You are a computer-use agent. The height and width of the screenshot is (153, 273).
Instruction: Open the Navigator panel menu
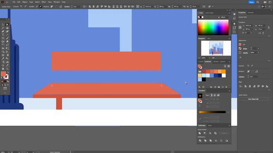tap(229, 39)
